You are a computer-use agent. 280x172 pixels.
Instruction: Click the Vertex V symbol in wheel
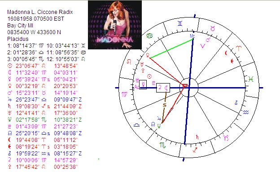point(203,46)
